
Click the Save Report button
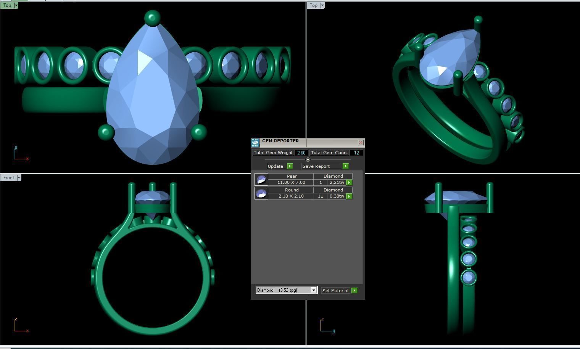(x=321, y=166)
